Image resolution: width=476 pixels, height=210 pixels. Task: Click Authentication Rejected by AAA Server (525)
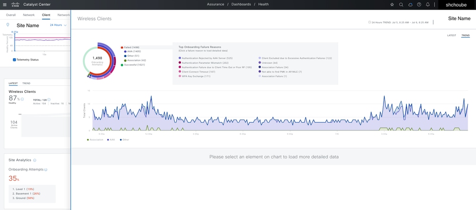point(205,58)
